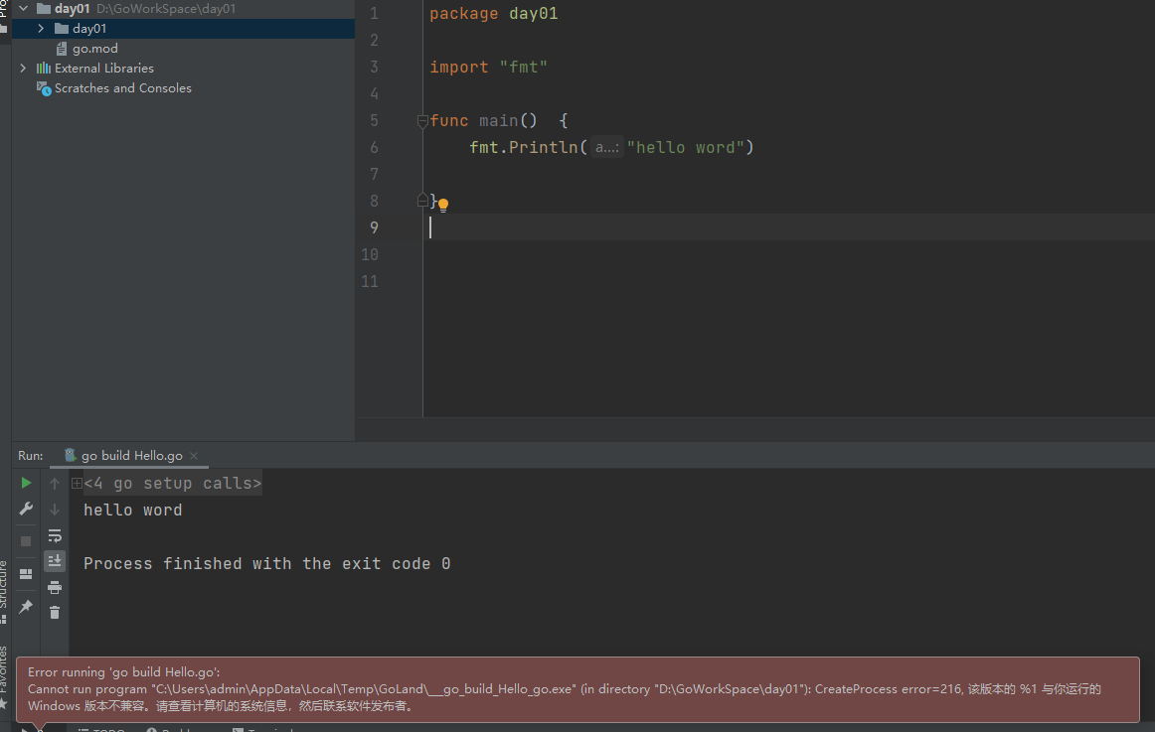Viewport: 1155px width, 732px height.
Task: Enable scroll to end in console output
Action: pyautogui.click(x=55, y=559)
